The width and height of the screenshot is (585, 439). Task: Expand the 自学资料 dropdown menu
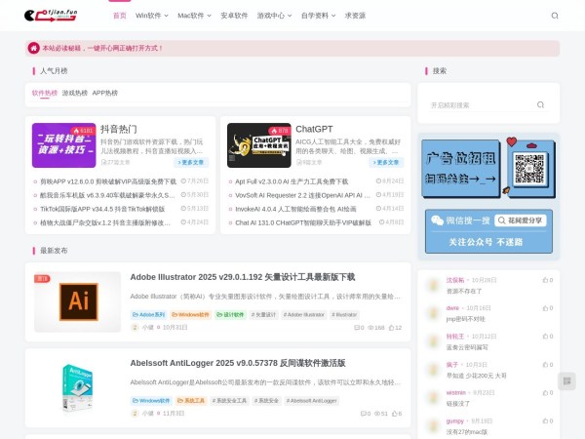pyautogui.click(x=318, y=16)
